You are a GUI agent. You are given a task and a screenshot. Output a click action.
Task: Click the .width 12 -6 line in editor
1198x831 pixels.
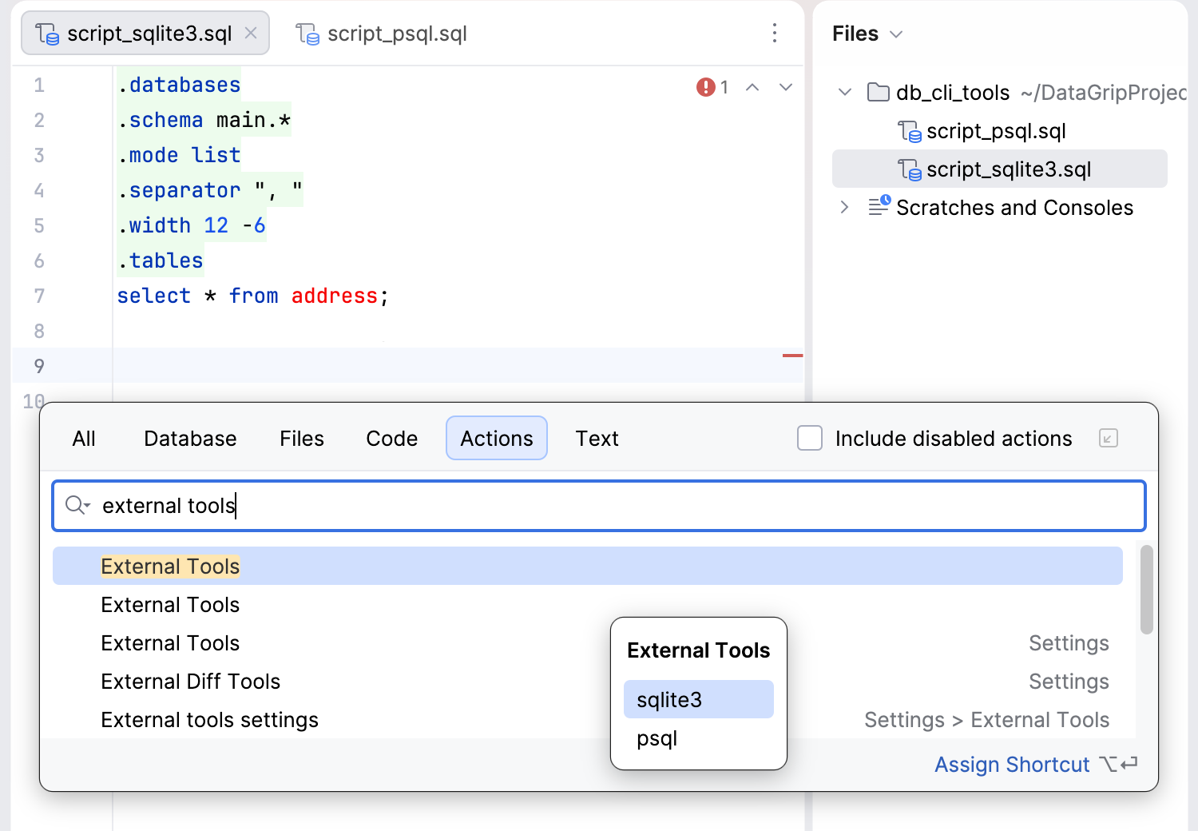(192, 225)
